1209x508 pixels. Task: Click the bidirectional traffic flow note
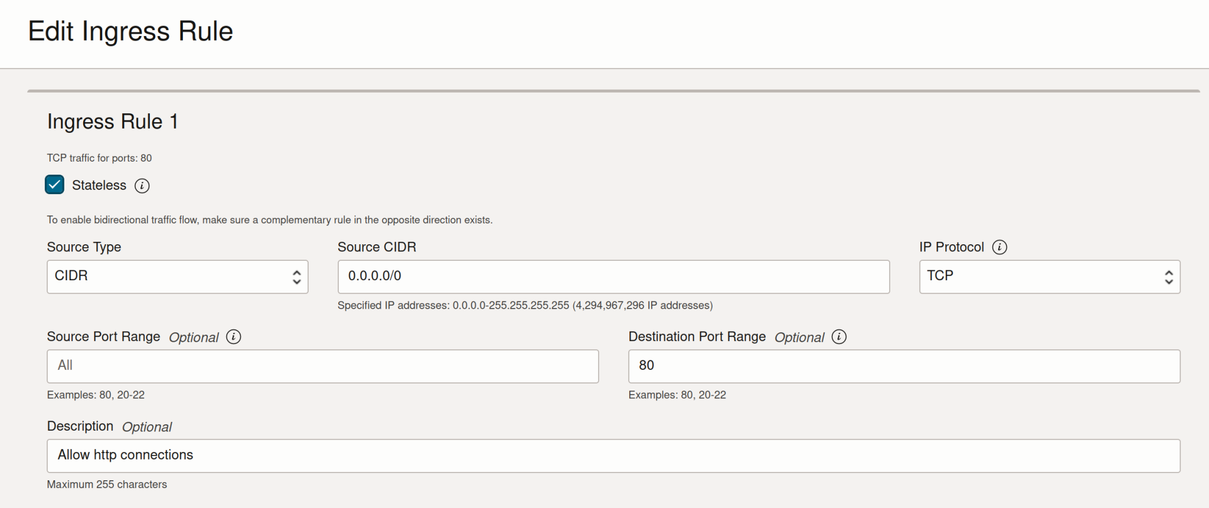tap(270, 220)
